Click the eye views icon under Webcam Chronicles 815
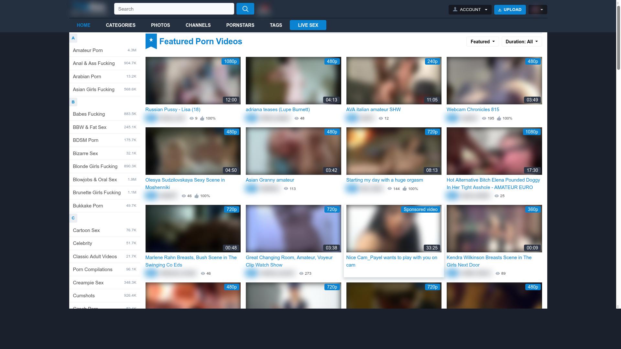The height and width of the screenshot is (349, 621). [484, 118]
